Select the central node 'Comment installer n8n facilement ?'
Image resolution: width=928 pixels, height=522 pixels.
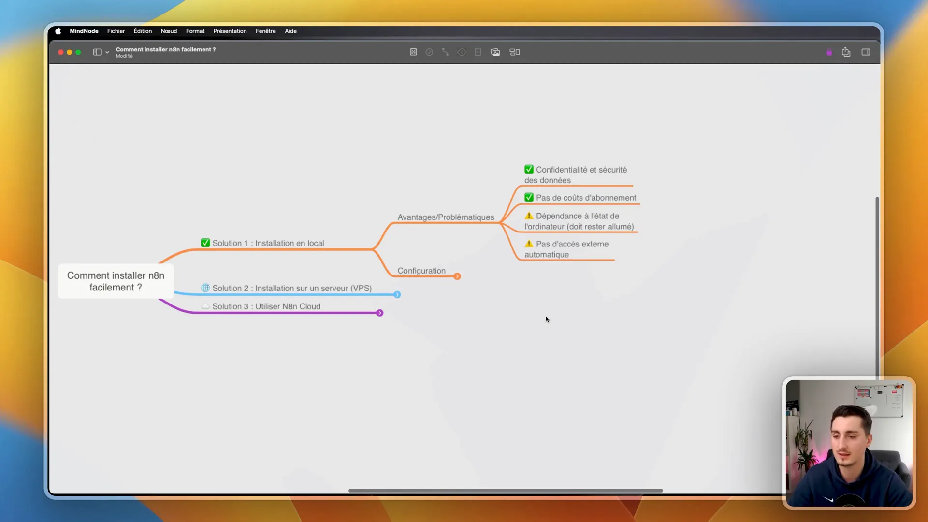[116, 281]
